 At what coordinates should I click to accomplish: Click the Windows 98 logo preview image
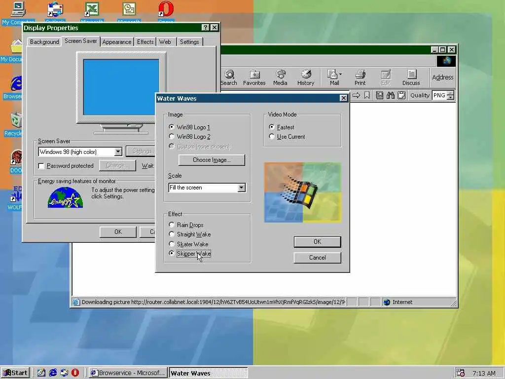pyautogui.click(x=302, y=192)
